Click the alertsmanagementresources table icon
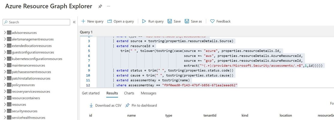 coord(9,39)
